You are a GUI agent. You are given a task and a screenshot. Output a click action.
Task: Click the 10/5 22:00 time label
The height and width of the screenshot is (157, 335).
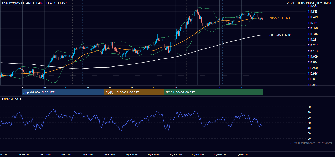click(176, 154)
